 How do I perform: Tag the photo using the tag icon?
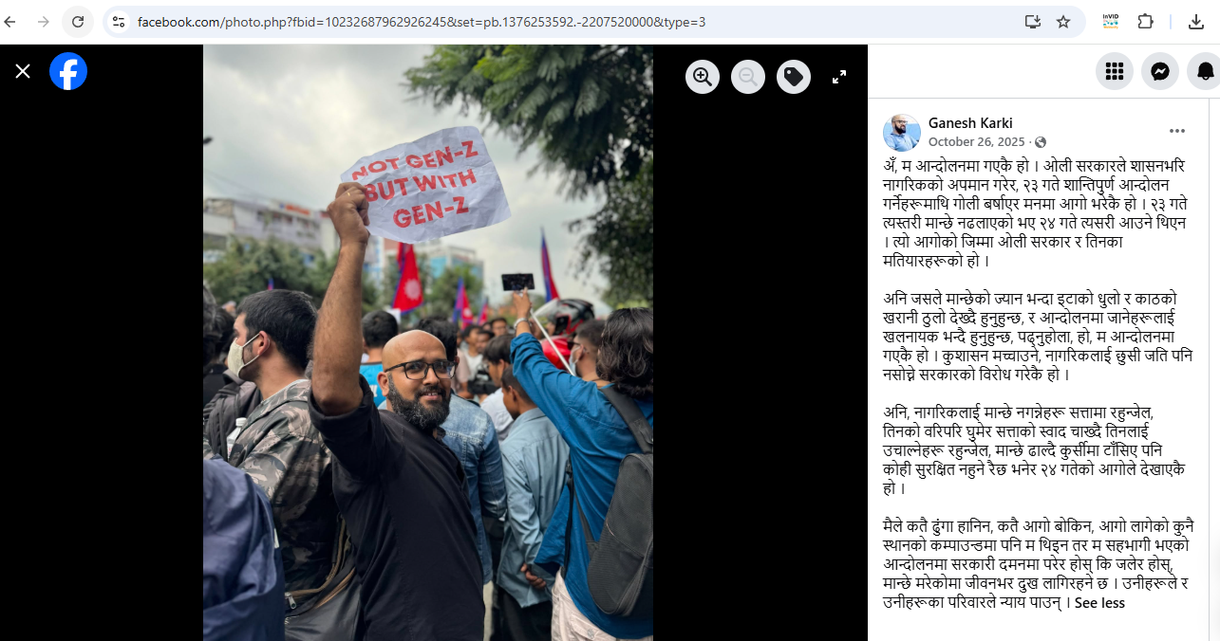(x=794, y=77)
